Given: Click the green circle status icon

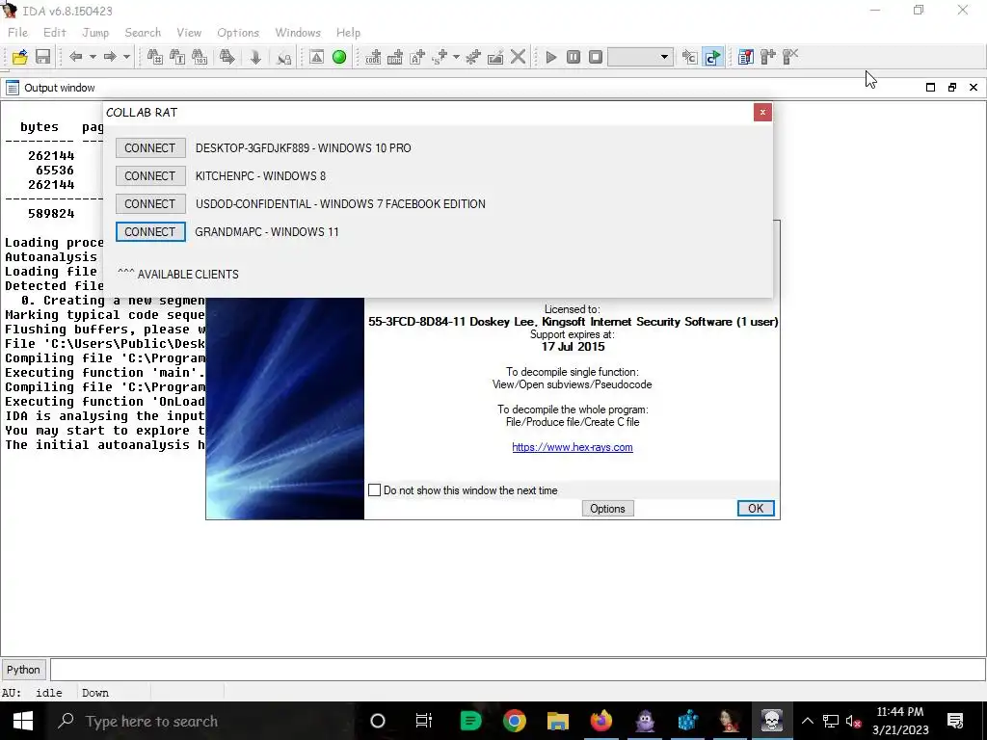Looking at the screenshot, I should 339,57.
